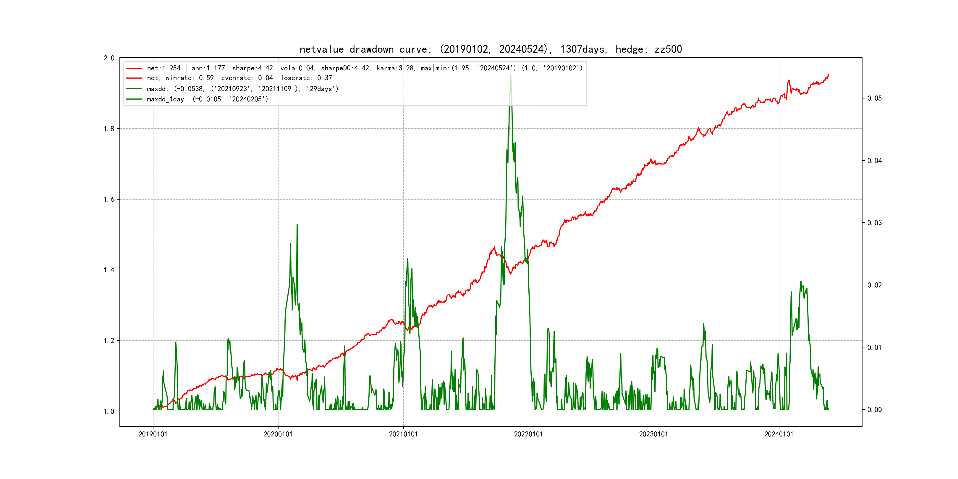
Task: Click the end point of the red net value line
Action: 828,75
